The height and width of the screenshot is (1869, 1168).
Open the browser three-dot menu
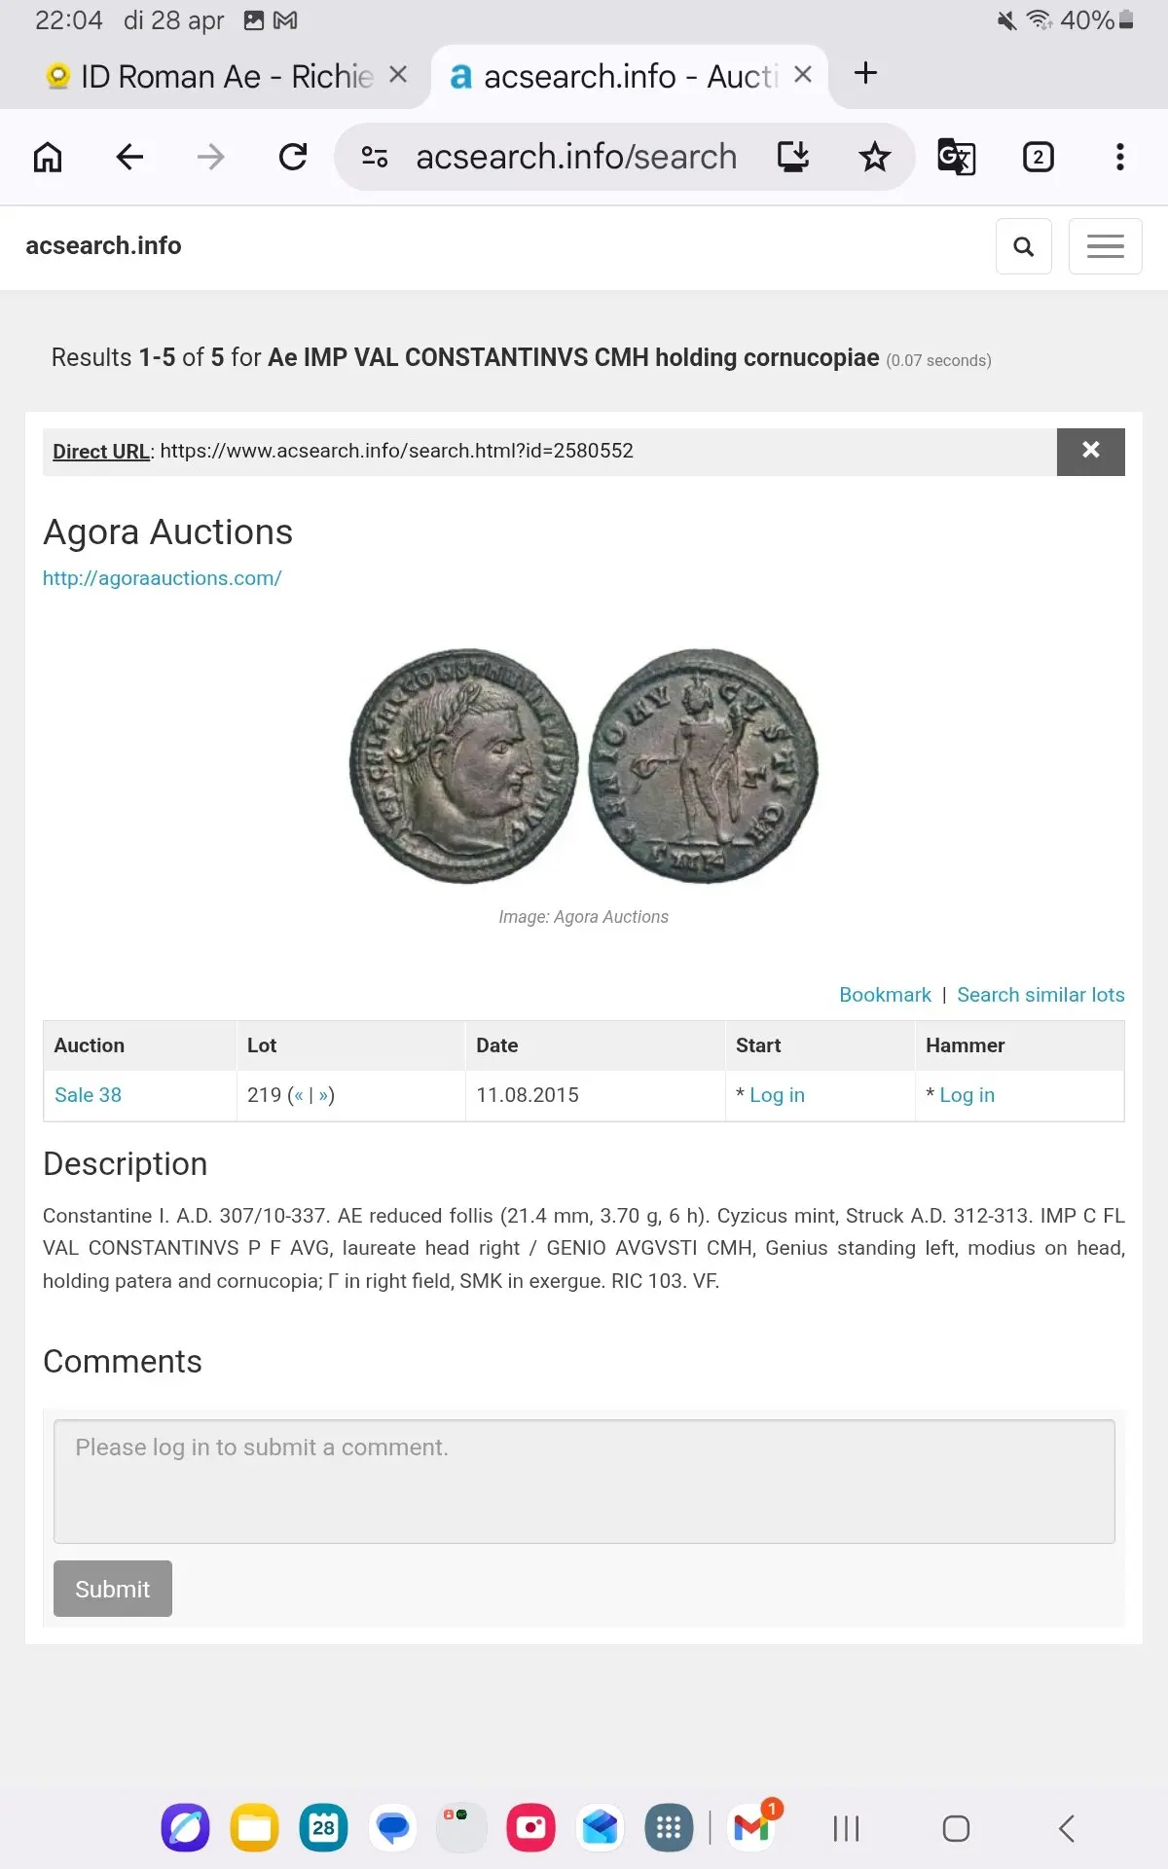pyautogui.click(x=1119, y=157)
